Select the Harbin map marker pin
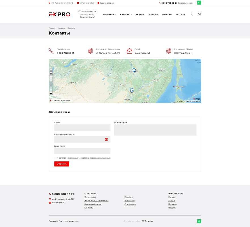 click(131, 90)
